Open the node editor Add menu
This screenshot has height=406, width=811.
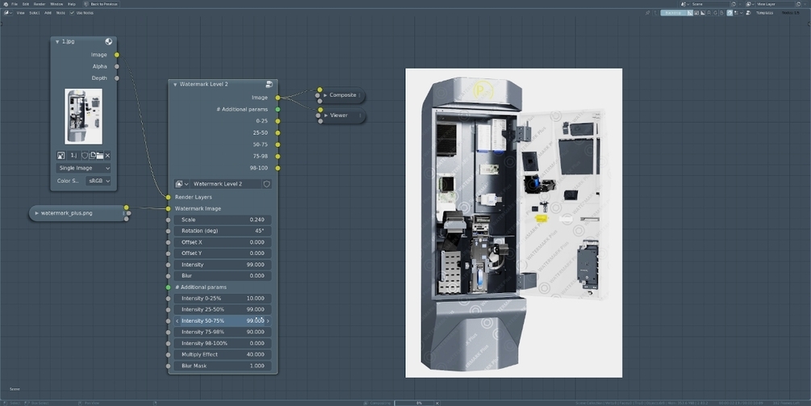(48, 12)
